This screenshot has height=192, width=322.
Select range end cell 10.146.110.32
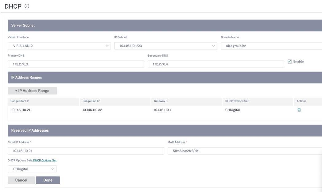(x=92, y=110)
